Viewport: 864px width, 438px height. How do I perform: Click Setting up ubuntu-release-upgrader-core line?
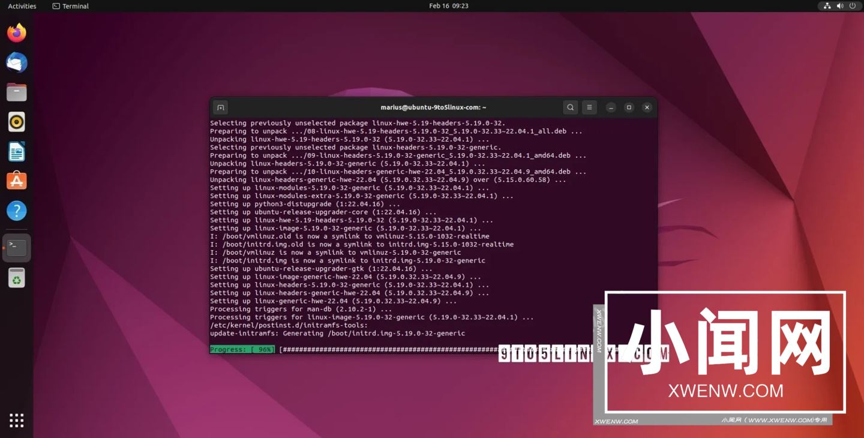coord(323,212)
